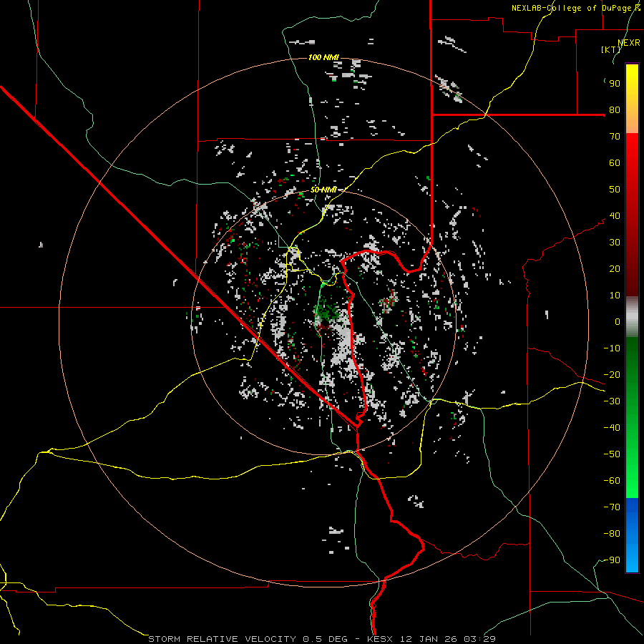Click the blue bottom band of color bar
Screen dimensions: 644x644
pos(632,535)
